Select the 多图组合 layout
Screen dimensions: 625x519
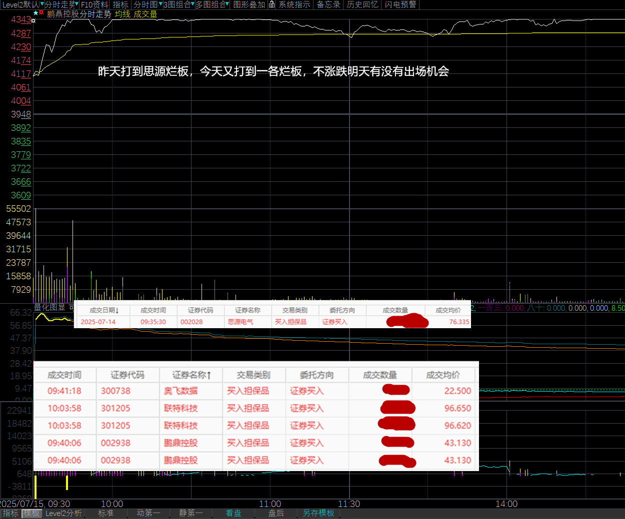click(x=210, y=4)
